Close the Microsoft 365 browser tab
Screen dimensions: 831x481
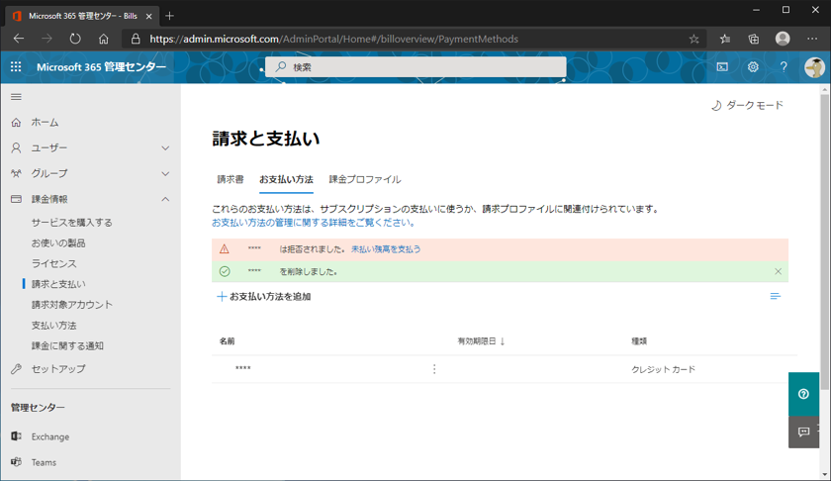click(x=149, y=16)
